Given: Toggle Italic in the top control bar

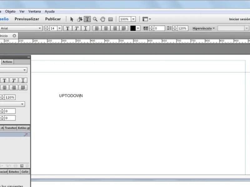Looking at the screenshot, I should pos(77,28).
